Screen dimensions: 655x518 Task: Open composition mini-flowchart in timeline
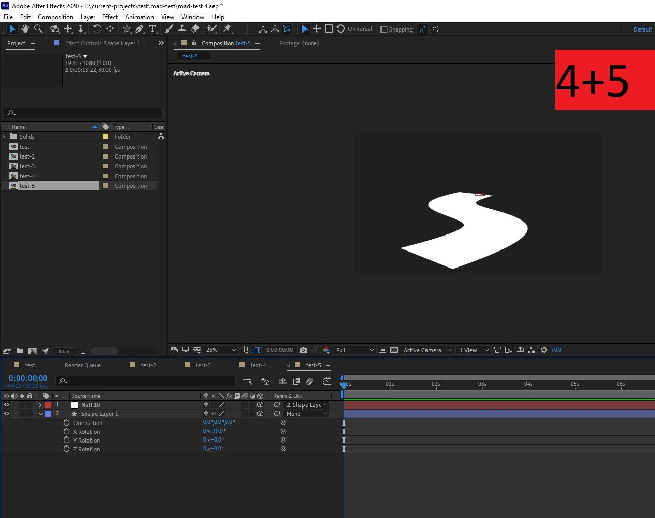248,381
